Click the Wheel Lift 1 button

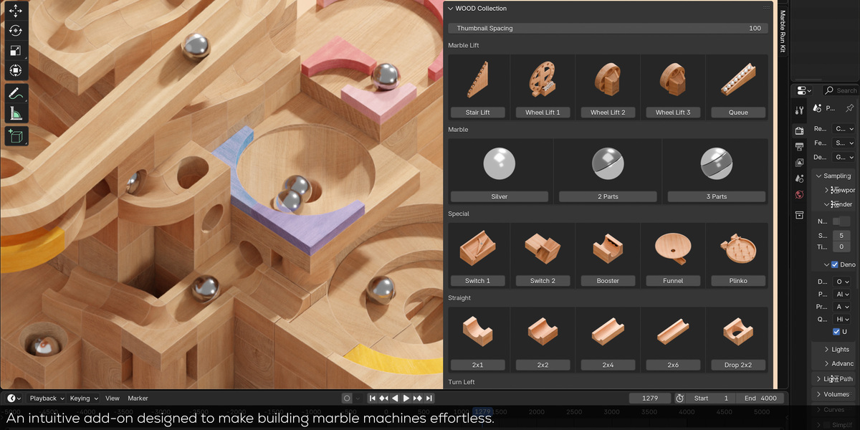543,113
